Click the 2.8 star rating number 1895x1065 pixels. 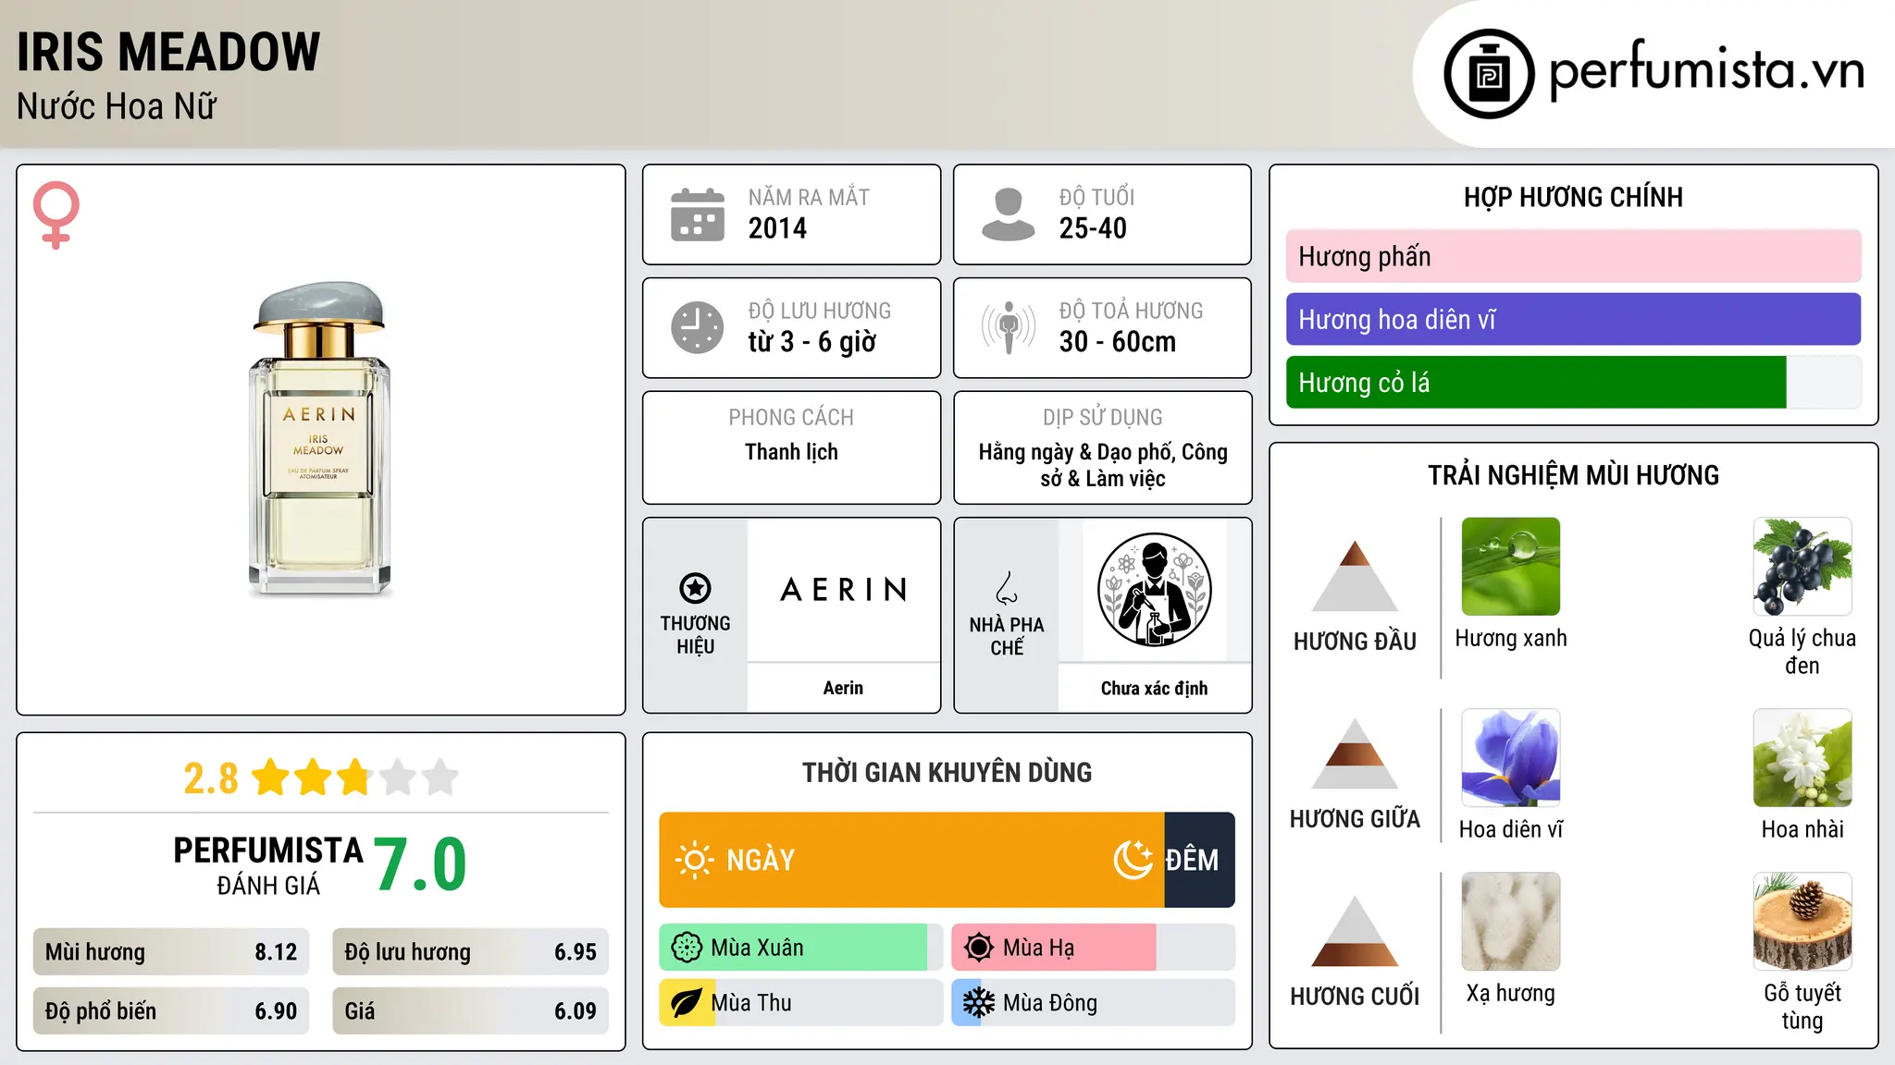click(x=210, y=778)
